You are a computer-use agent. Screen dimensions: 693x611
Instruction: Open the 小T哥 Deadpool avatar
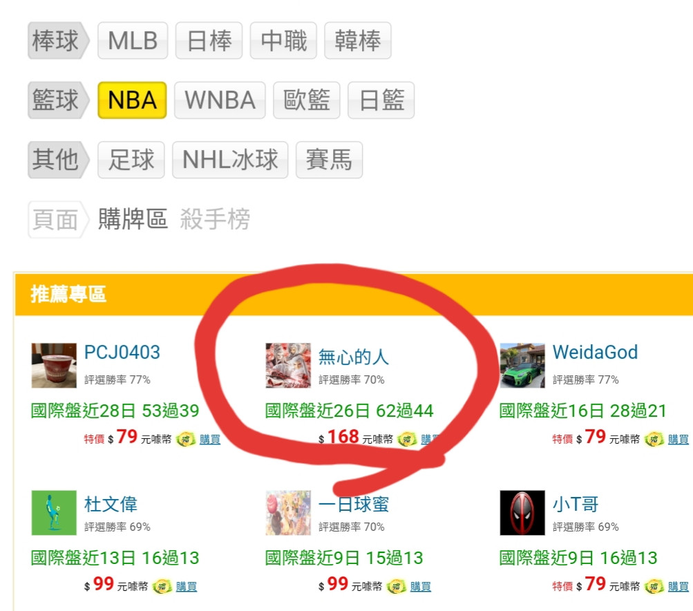point(522,512)
